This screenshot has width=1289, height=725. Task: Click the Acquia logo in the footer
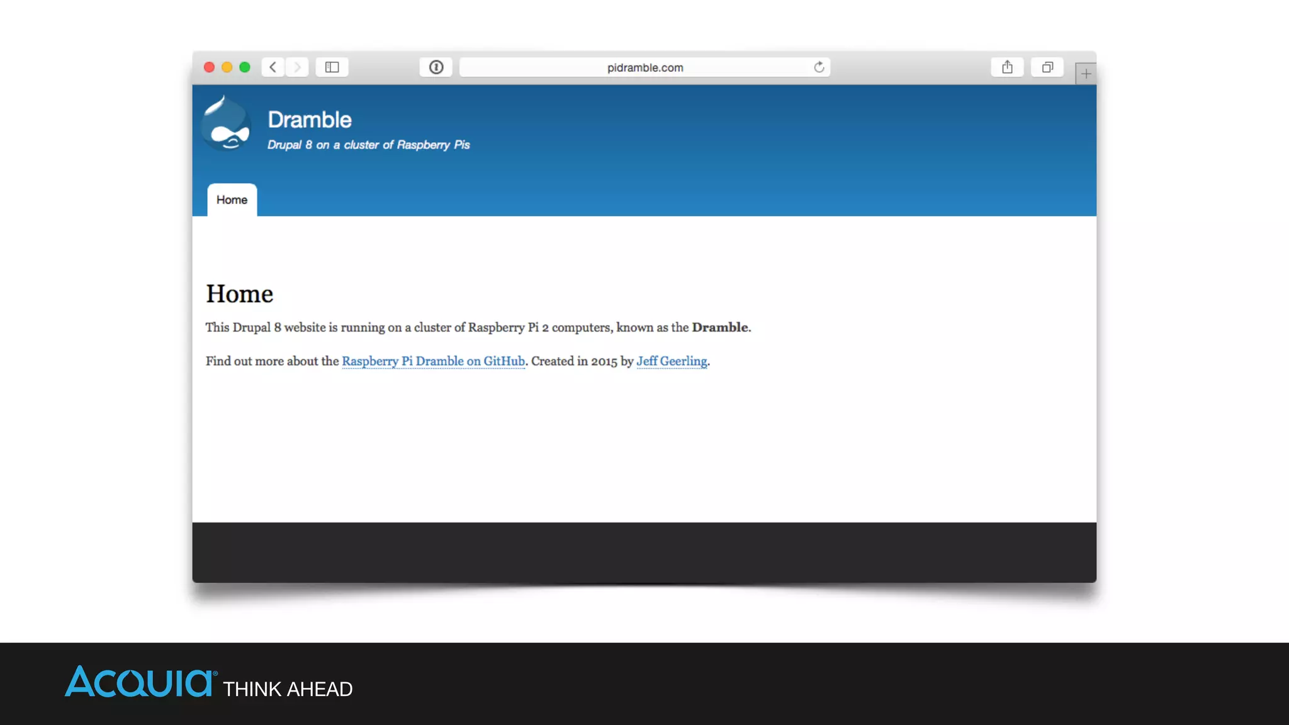point(140,682)
